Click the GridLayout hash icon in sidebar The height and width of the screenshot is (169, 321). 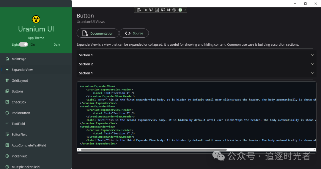pos(7,81)
